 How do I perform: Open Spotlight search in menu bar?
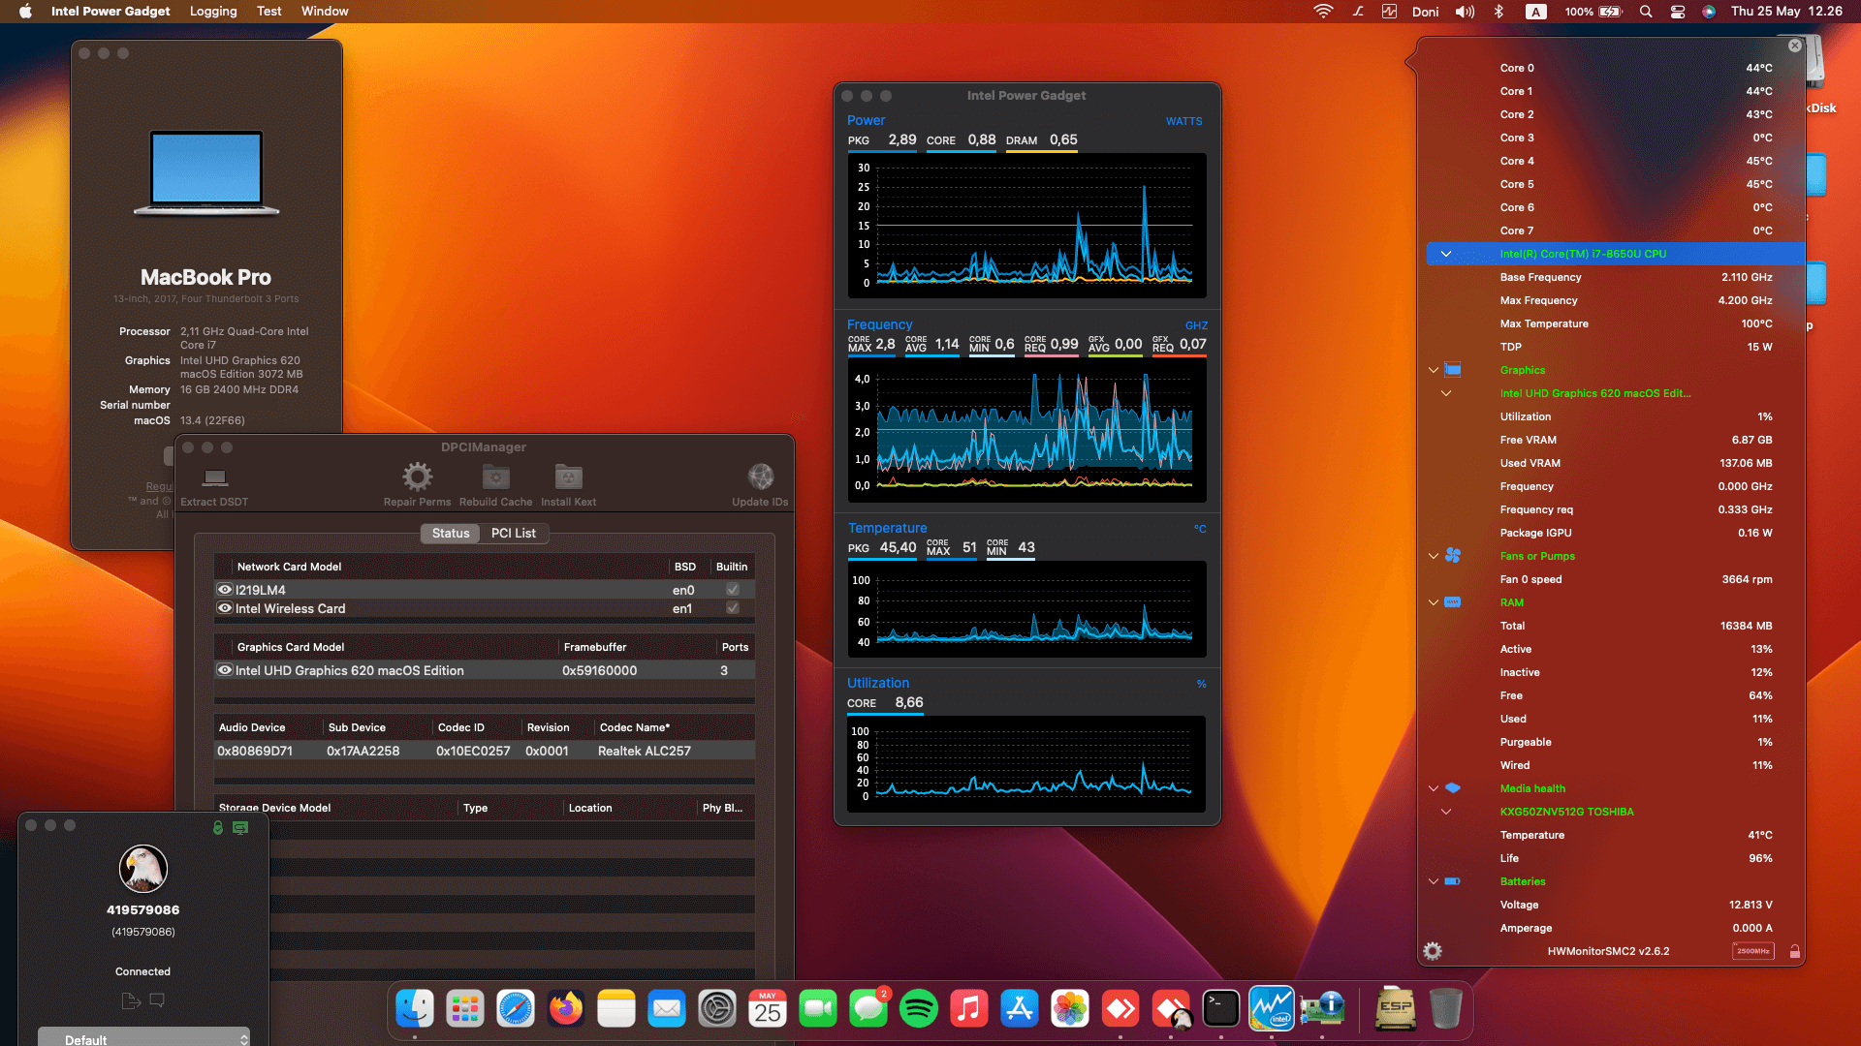coord(1646,12)
